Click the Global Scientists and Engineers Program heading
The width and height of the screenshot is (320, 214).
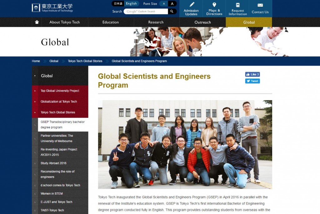[154, 80]
